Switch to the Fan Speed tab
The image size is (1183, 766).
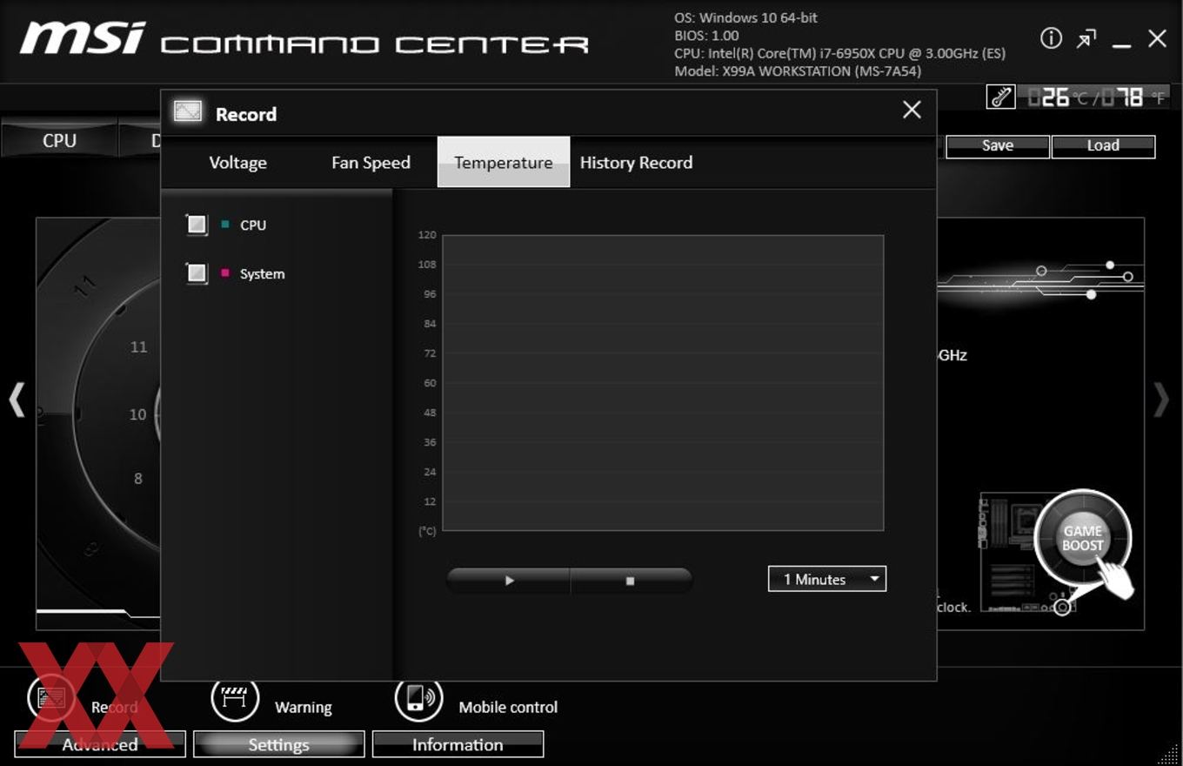[x=371, y=163]
